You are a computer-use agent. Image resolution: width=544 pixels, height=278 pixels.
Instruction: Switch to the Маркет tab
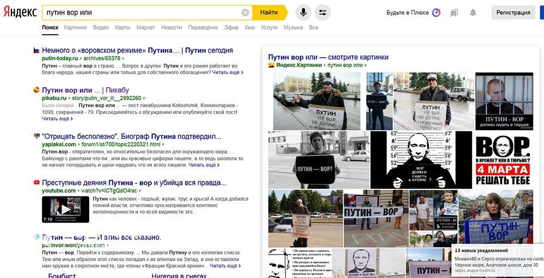click(146, 27)
